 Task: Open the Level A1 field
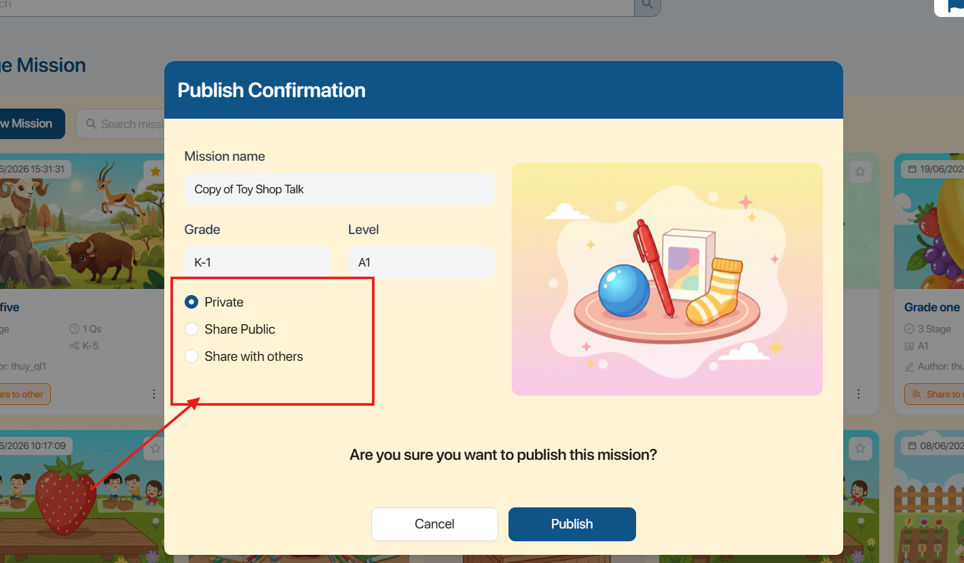click(422, 263)
